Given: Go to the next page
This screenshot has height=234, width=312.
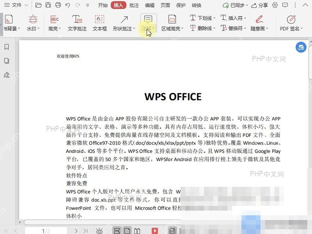Looking at the screenshot, I should 76,231.
